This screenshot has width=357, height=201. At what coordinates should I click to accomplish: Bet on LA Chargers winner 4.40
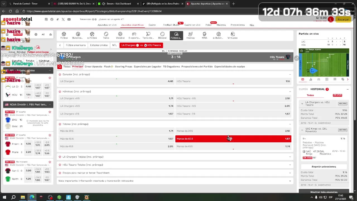click(x=117, y=81)
